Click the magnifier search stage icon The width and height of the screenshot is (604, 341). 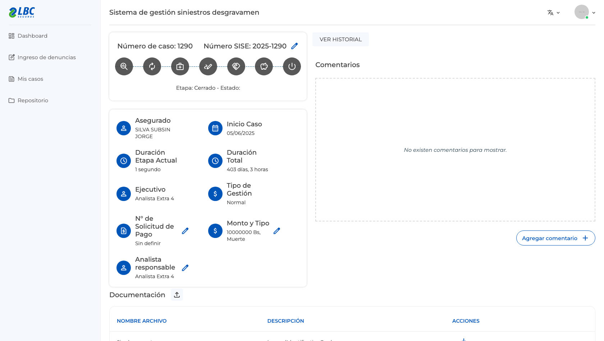click(x=124, y=66)
